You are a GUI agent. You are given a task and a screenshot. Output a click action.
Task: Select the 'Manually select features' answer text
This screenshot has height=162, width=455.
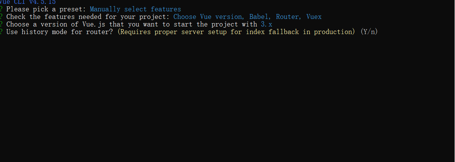[135, 9]
